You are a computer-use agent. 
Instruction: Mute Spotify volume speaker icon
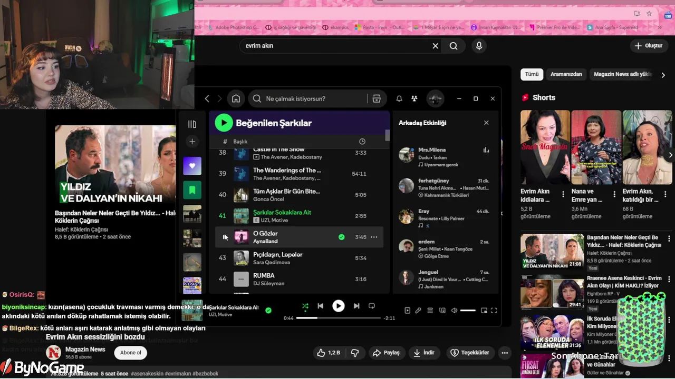[x=454, y=311]
